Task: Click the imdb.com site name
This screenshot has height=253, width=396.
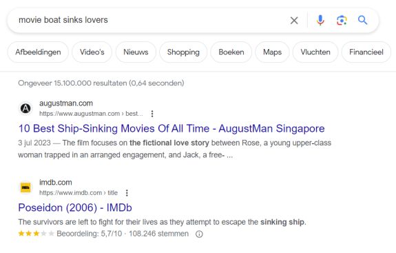Action: pos(56,182)
